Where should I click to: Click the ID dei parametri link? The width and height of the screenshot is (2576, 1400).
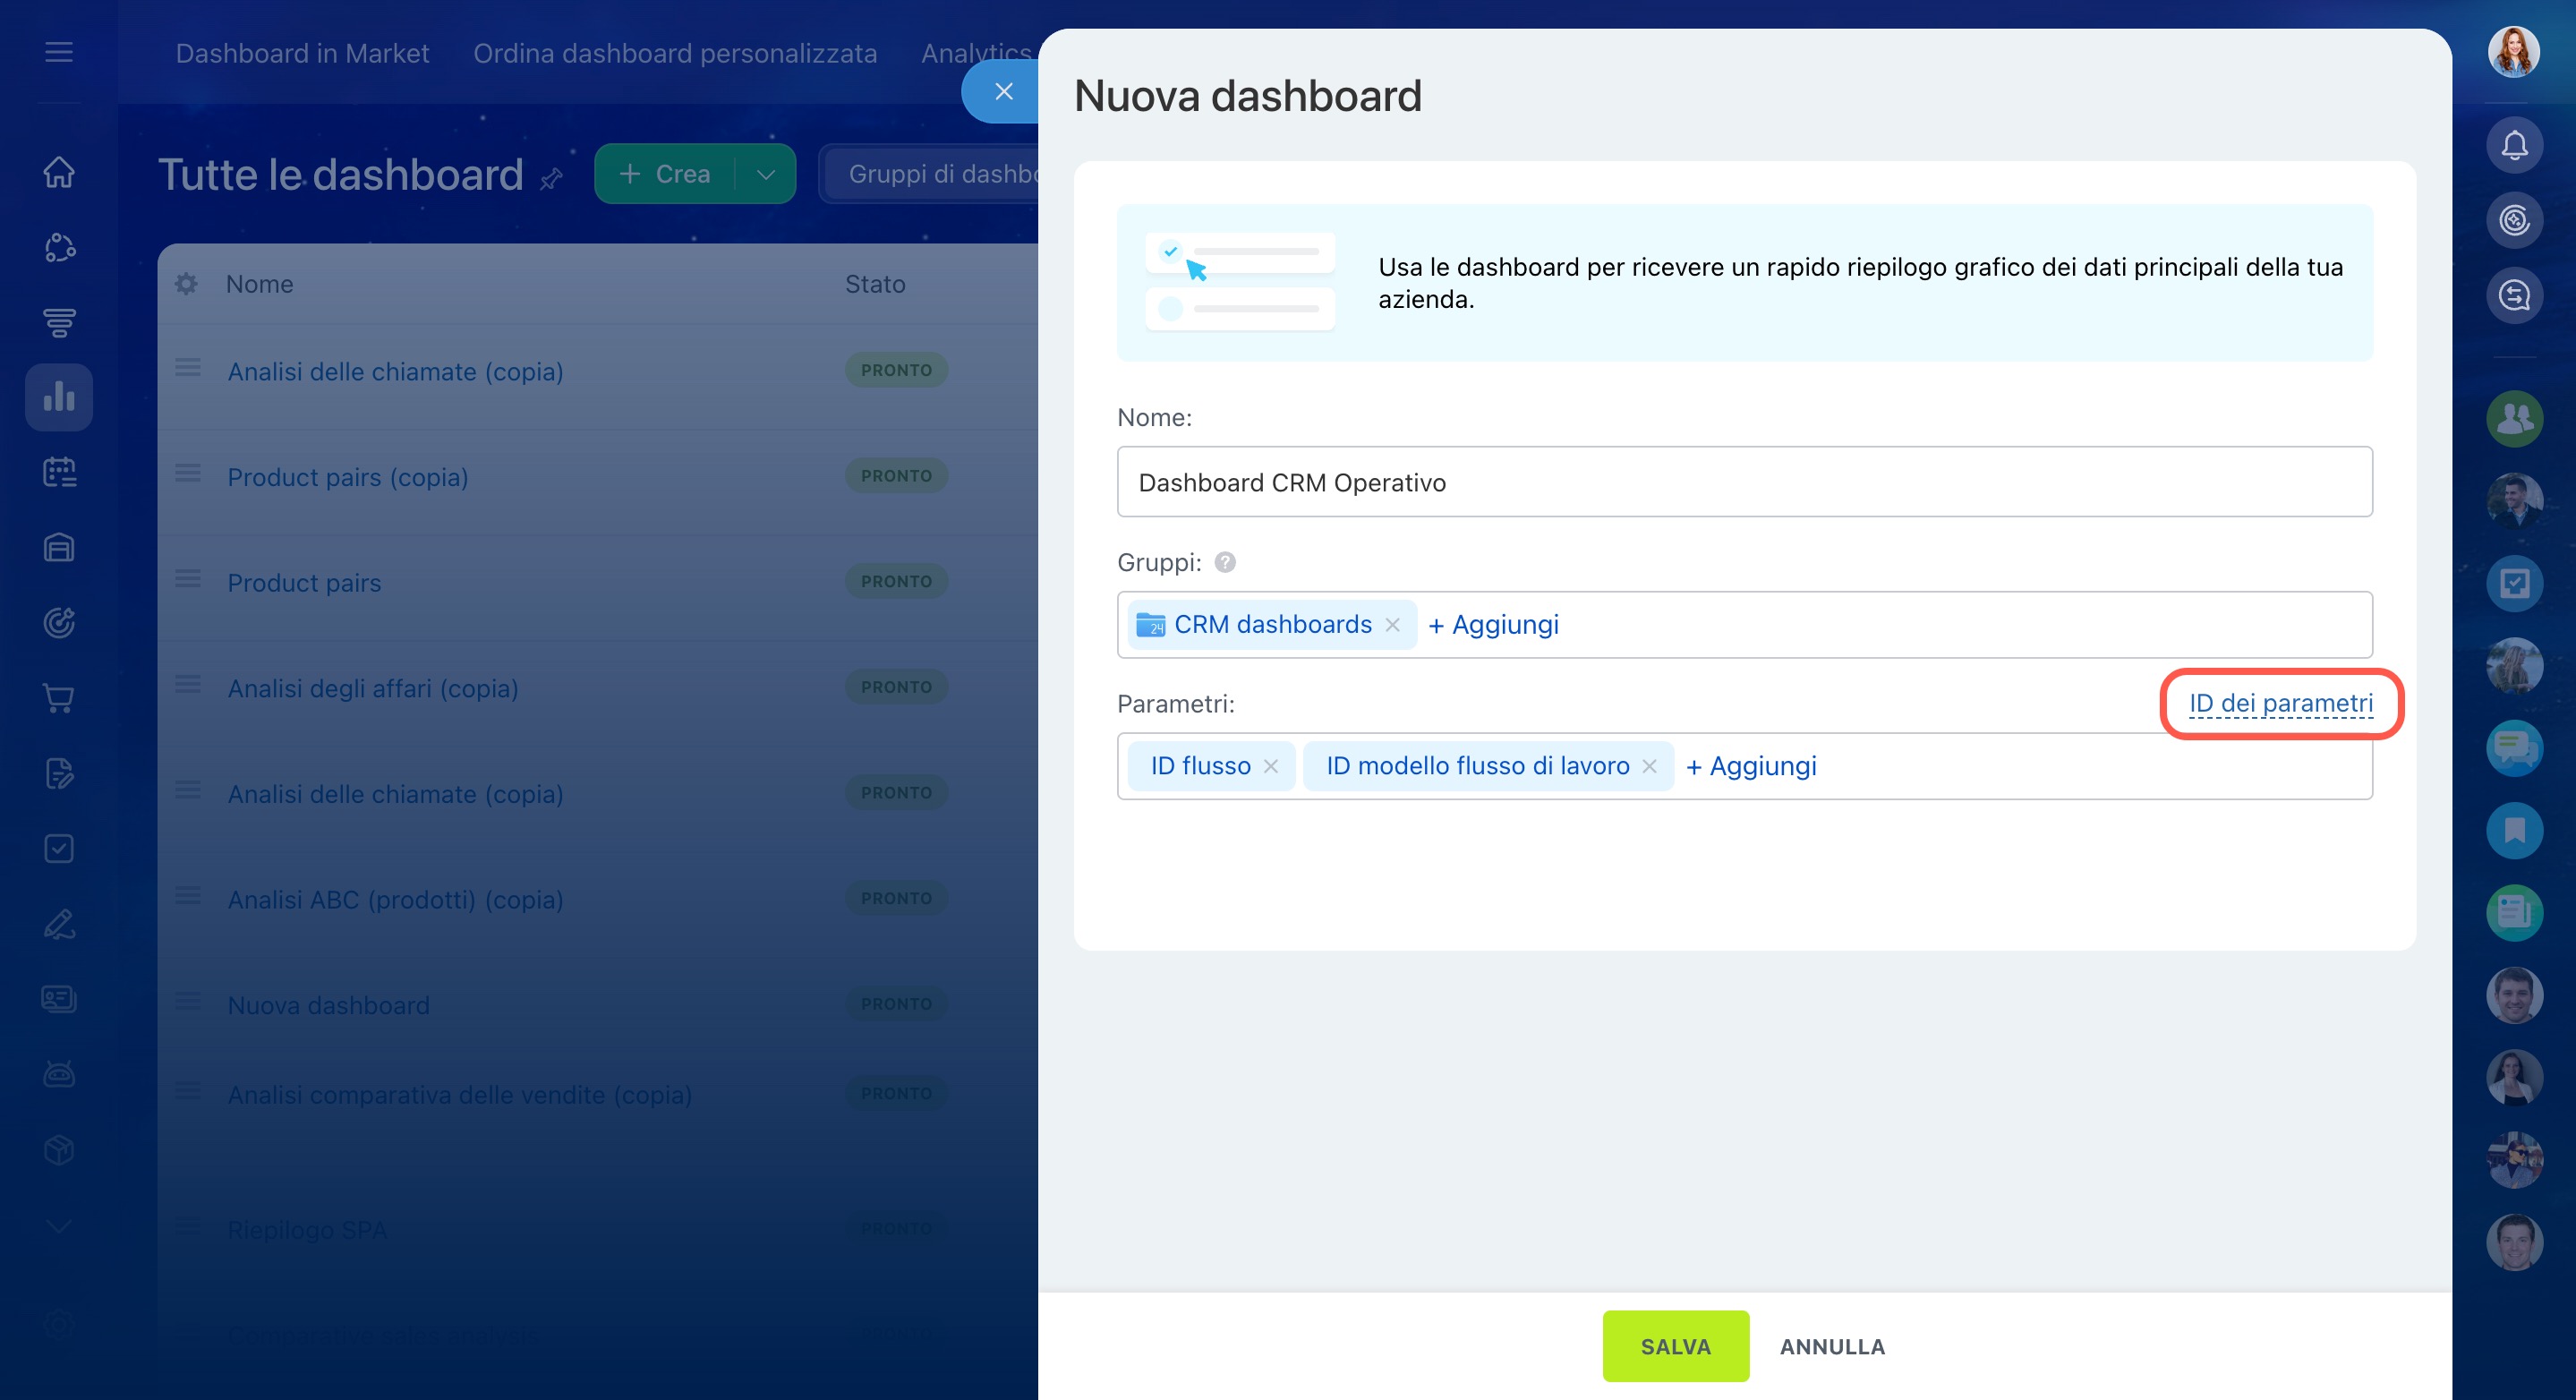click(2280, 703)
